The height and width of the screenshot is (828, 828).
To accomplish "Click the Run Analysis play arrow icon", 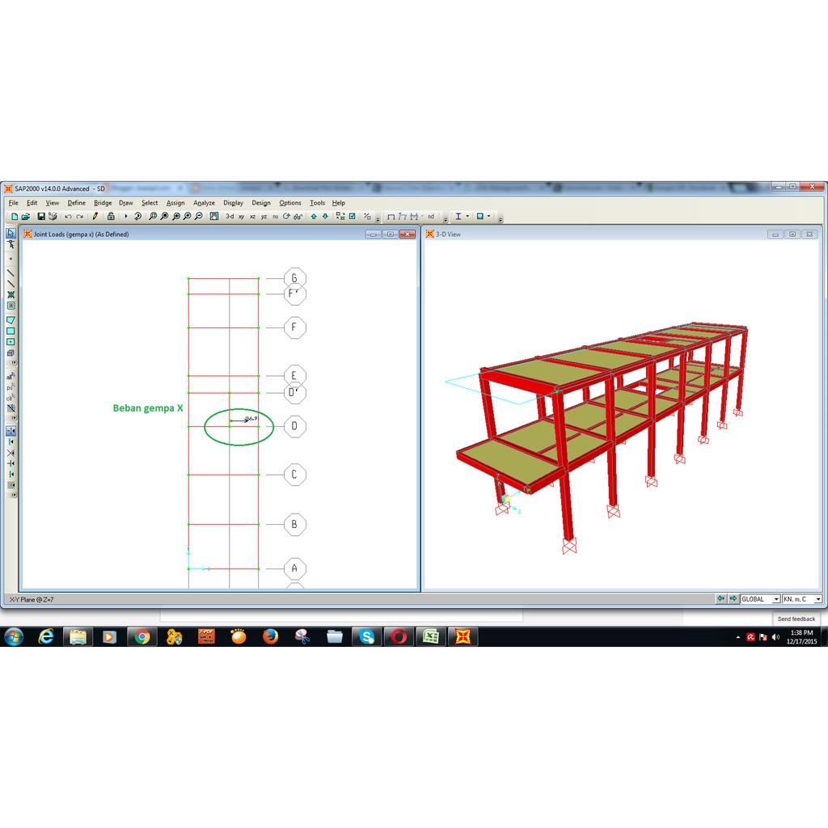I will (125, 217).
